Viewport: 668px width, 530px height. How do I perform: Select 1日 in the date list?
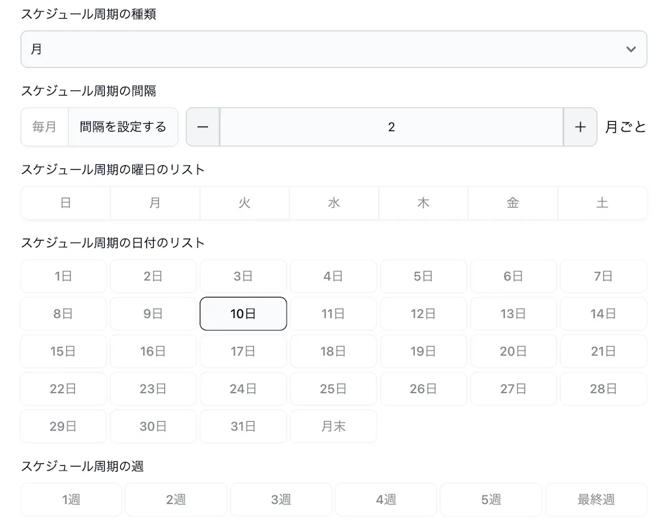[63, 276]
